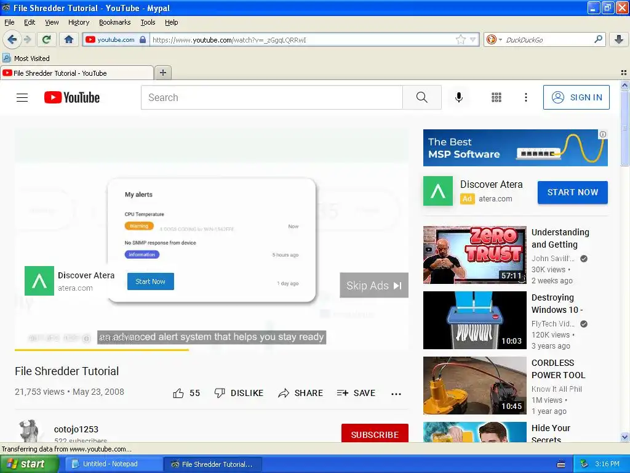Viewport: 630px width, 473px height.
Task: Open Destroying Windows 10 shredder thumbnail
Action: pyautogui.click(x=474, y=320)
